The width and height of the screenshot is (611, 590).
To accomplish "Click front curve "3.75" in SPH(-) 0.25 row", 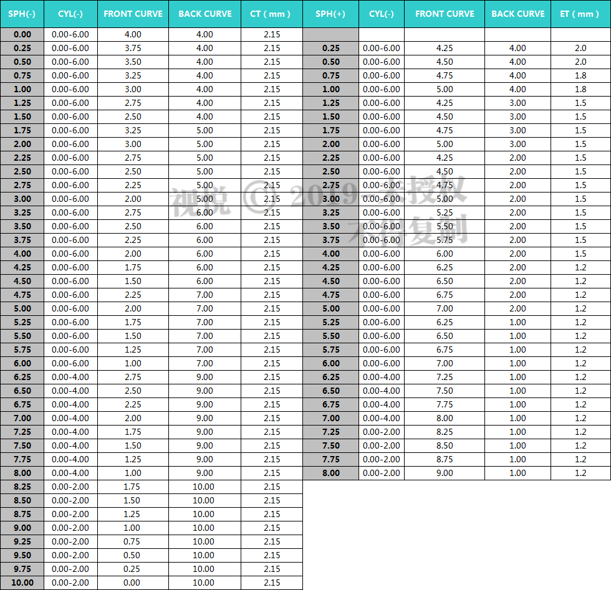I will coord(133,49).
